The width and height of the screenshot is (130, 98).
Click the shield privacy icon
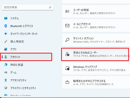click(x=6, y=88)
